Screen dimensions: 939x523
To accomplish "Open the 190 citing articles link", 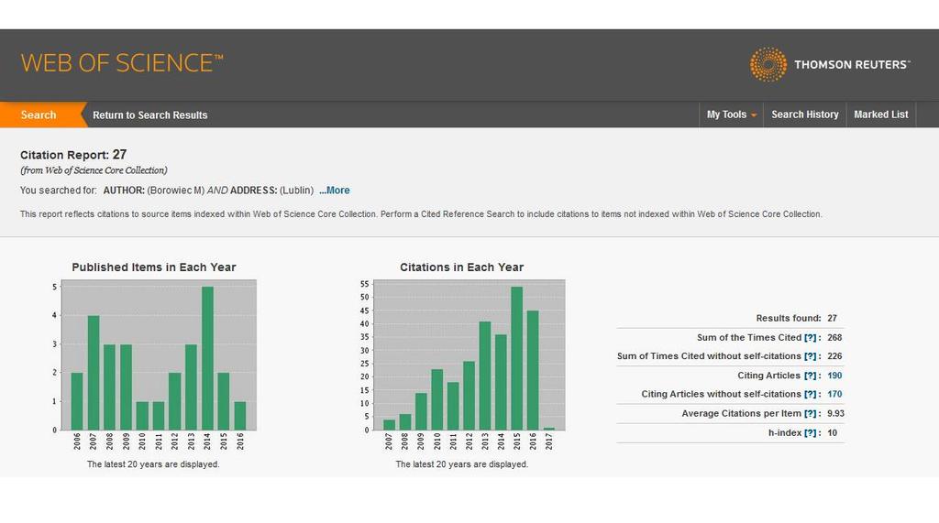I will point(834,376).
